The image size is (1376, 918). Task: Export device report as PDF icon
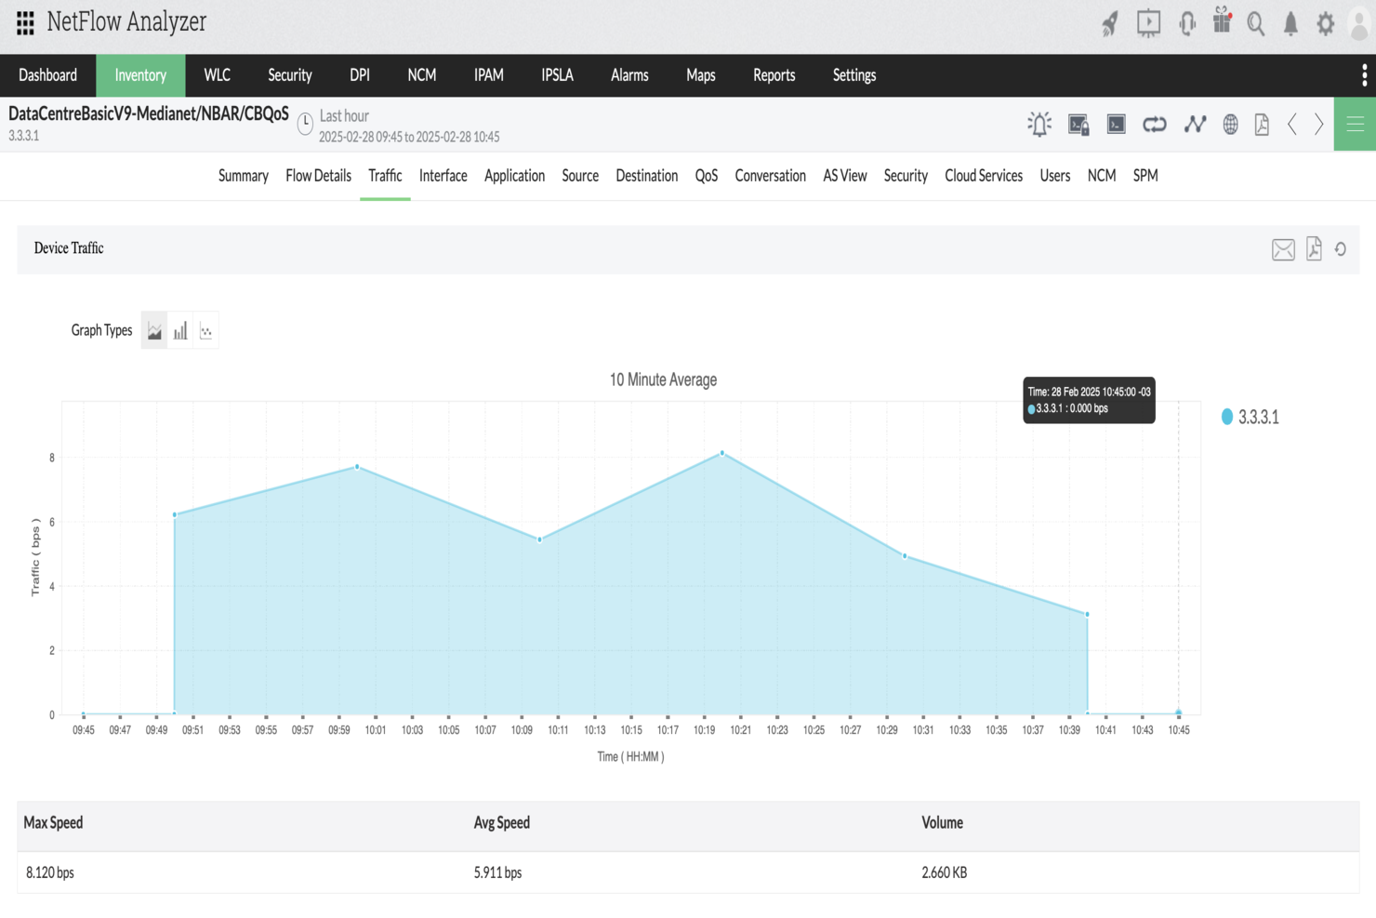(x=1262, y=124)
